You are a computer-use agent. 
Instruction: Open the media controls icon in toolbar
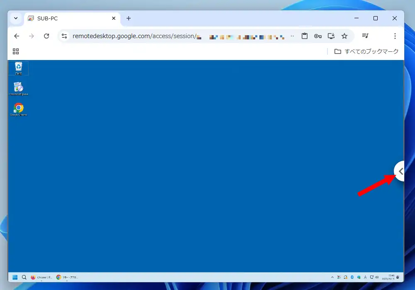365,36
